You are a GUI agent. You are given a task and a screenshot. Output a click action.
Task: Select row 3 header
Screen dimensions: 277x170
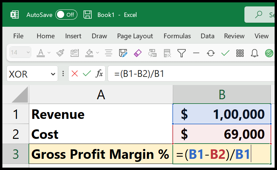[16, 154]
